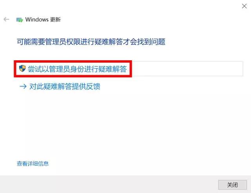Click blank white area above 查看详细信息
Image resolution: width=251 pixels, height=193 pixels.
click(96, 128)
